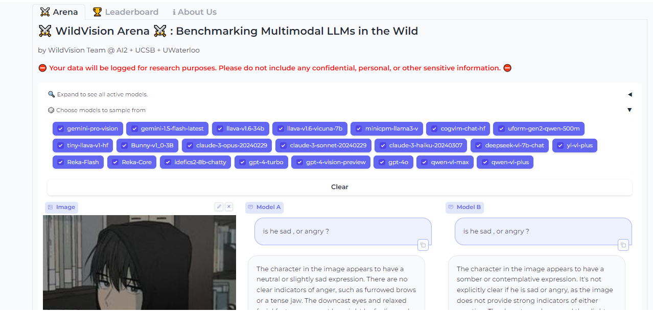Remove the uploaded image with X icon

pyautogui.click(x=229, y=206)
